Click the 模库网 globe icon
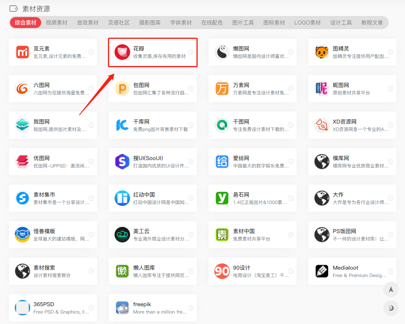Screen dimensions: 405x324 point(322,162)
